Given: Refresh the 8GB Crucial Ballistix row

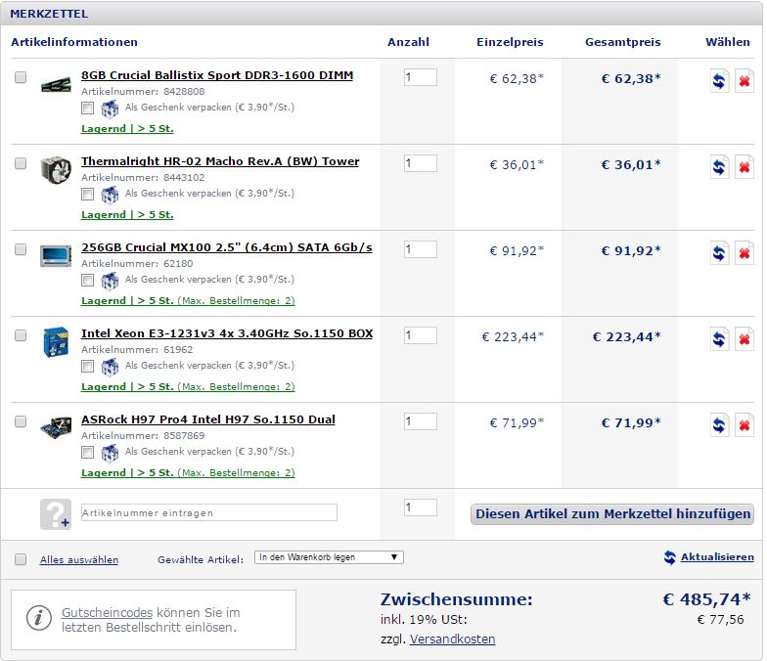Looking at the screenshot, I should (719, 80).
